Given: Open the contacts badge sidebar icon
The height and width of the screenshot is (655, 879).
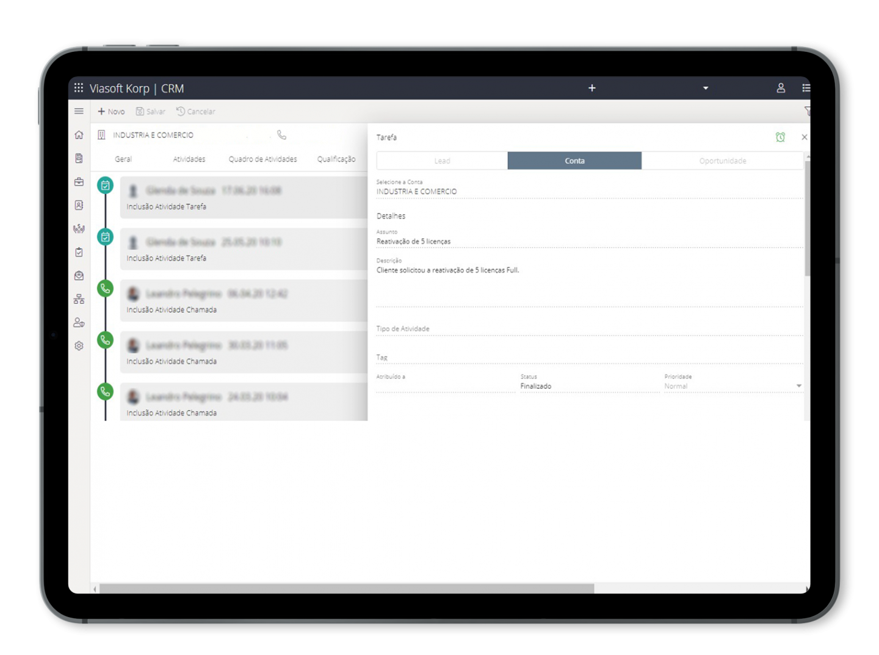Looking at the screenshot, I should [79, 205].
